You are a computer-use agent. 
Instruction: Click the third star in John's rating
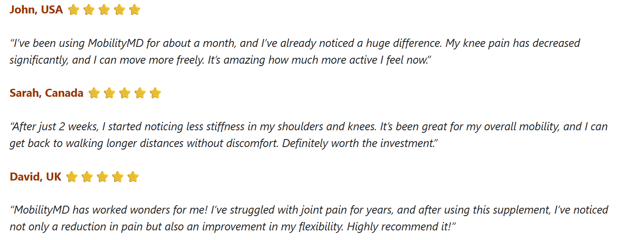coord(104,10)
